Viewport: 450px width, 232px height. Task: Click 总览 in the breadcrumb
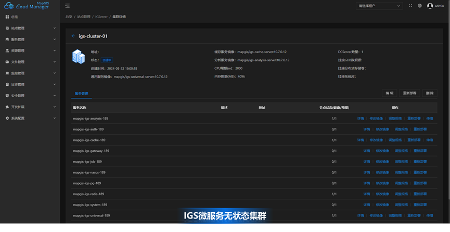click(69, 17)
